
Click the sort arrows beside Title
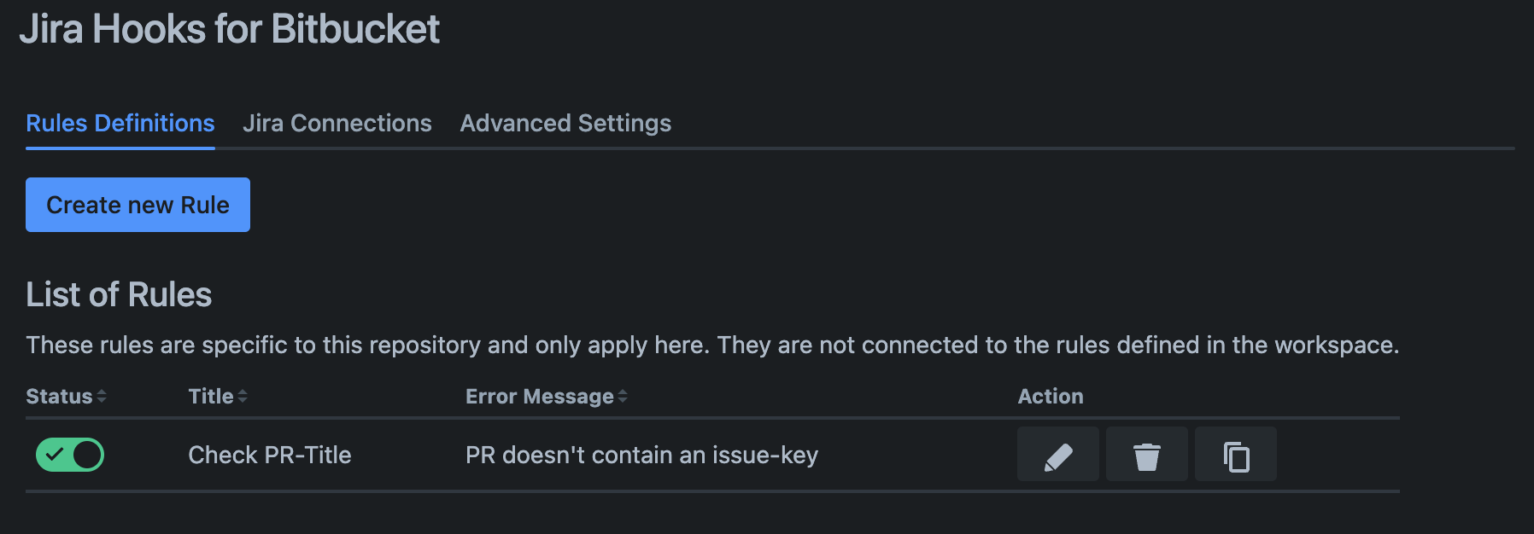(x=243, y=397)
